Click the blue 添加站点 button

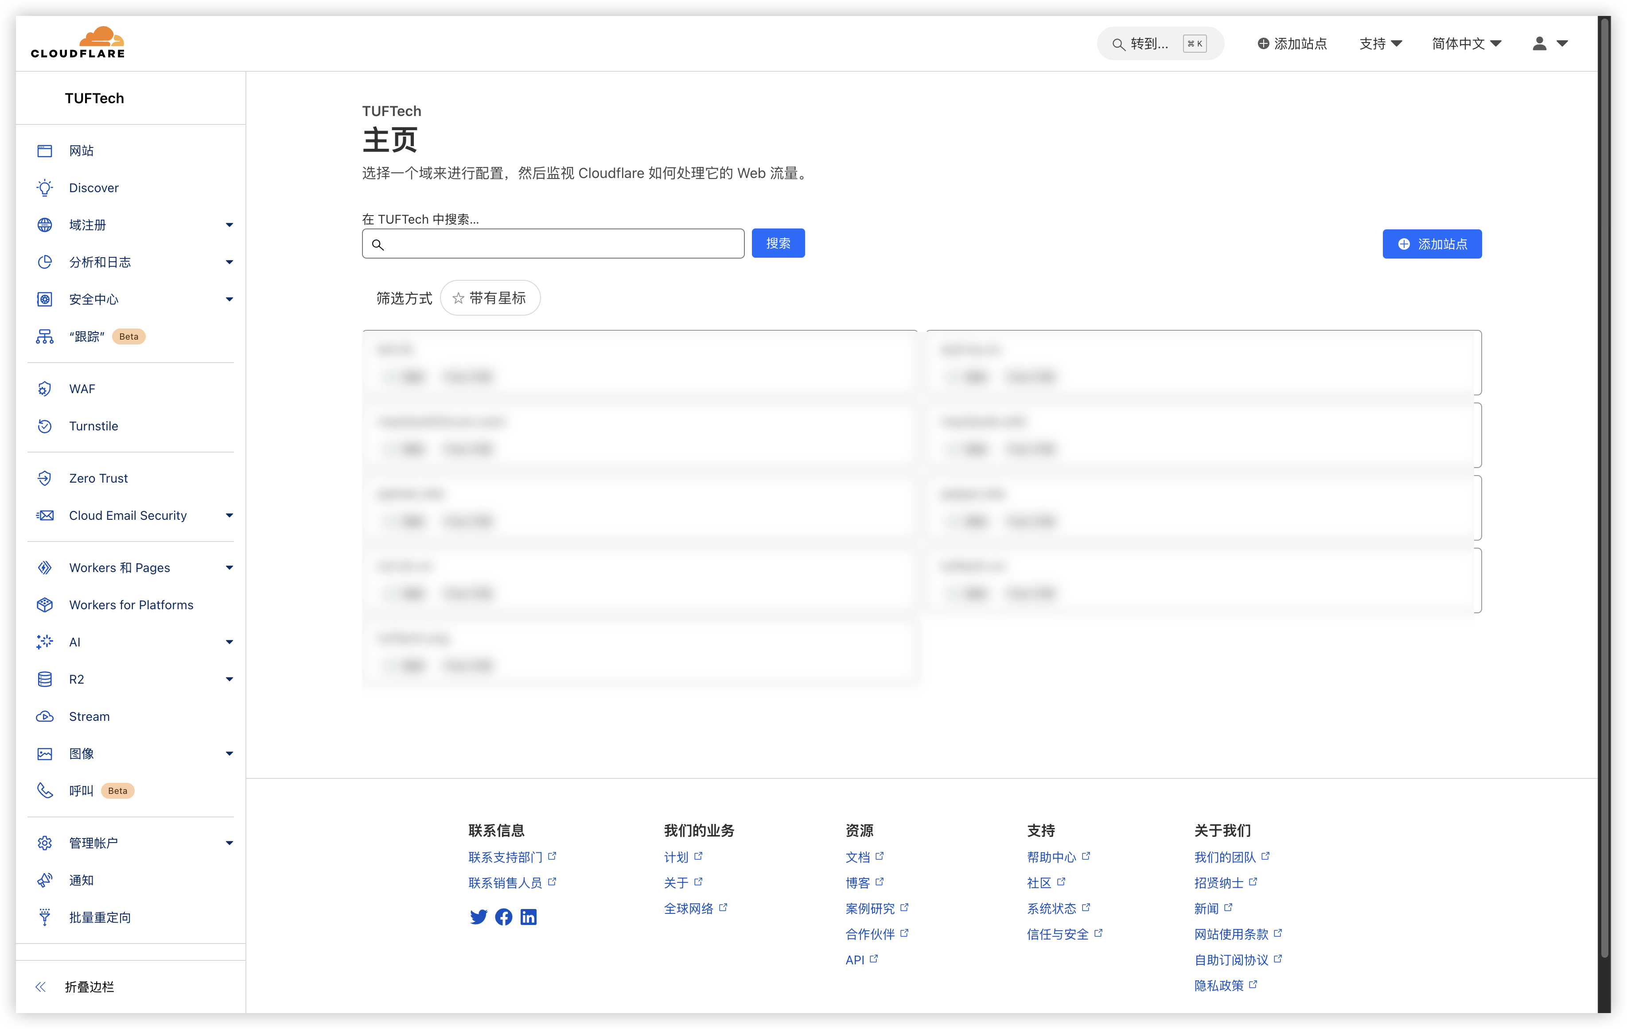pos(1432,244)
